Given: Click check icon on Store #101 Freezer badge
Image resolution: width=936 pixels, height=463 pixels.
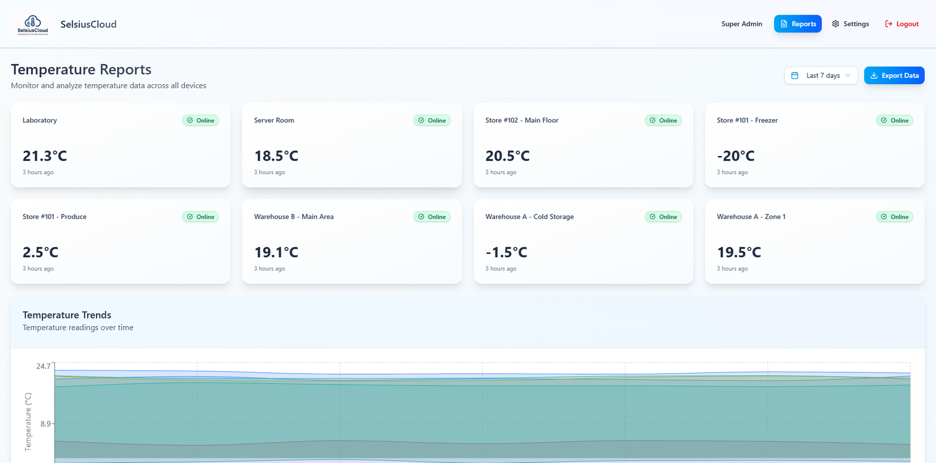Looking at the screenshot, I should [x=884, y=120].
